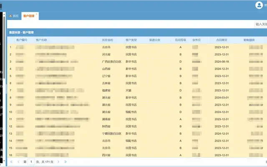
Task: Select the 河北省 province cell
Action: point(106,54)
